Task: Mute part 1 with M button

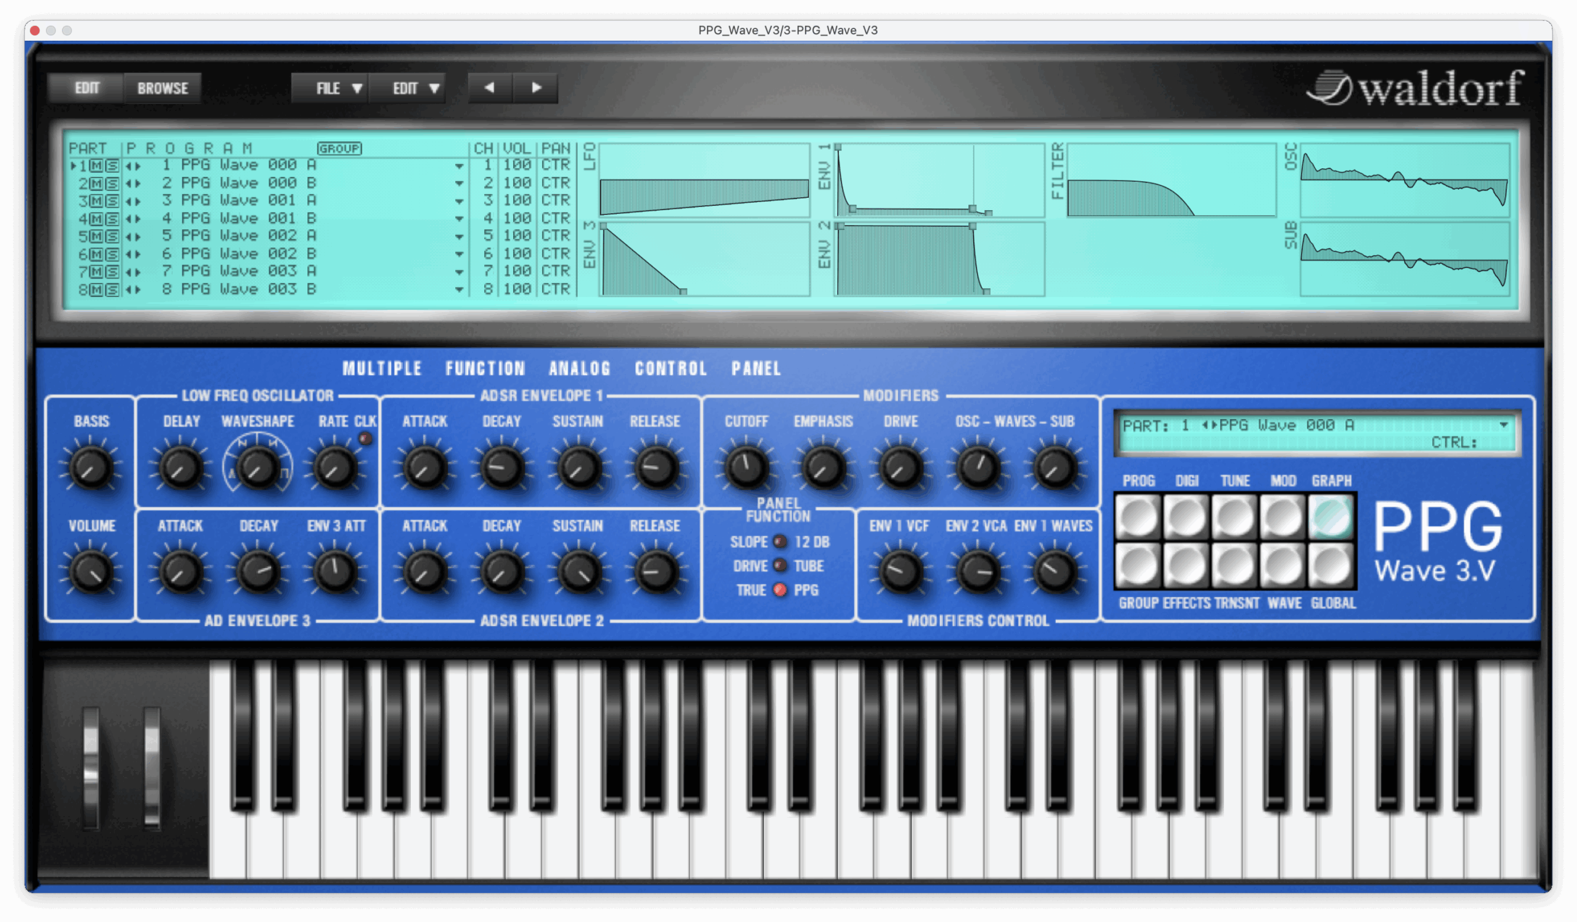Action: pos(96,166)
